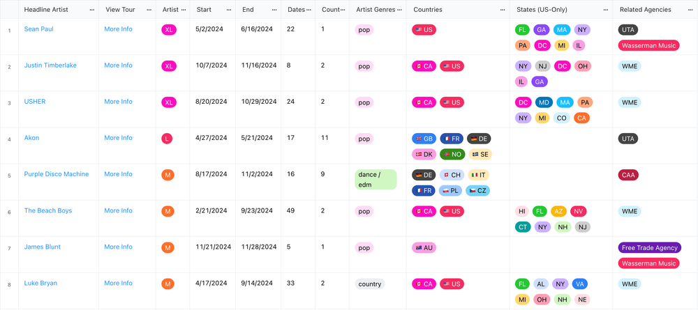Click the Free Trade Agency tag

point(649,248)
